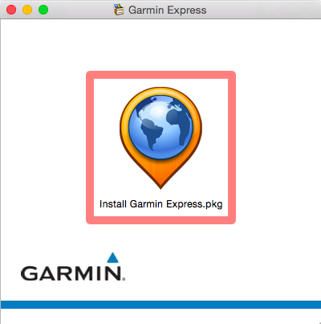Screen dimensions: 321x324
Task: Open the Garmin Express installer globe icon
Action: tap(160, 137)
